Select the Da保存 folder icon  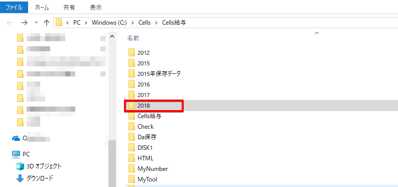tap(131, 137)
